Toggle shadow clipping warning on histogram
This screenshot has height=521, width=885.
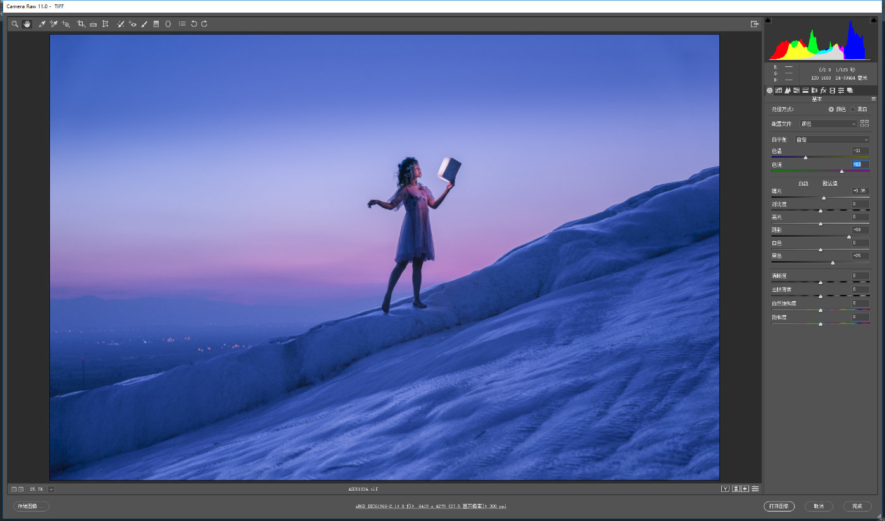768,20
